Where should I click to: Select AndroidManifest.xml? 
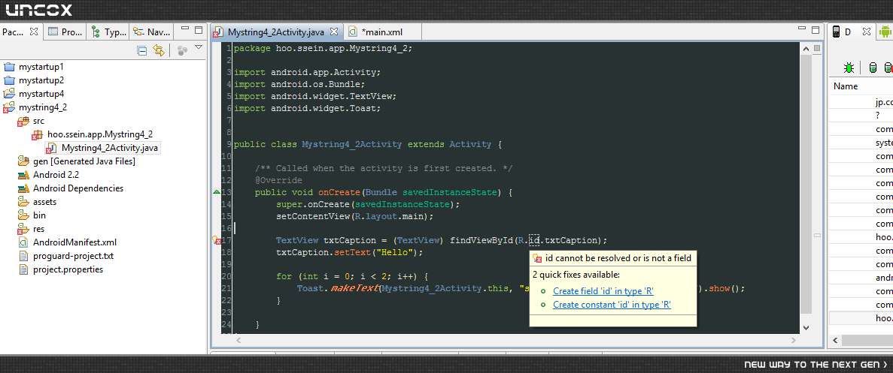pyautogui.click(x=67, y=242)
